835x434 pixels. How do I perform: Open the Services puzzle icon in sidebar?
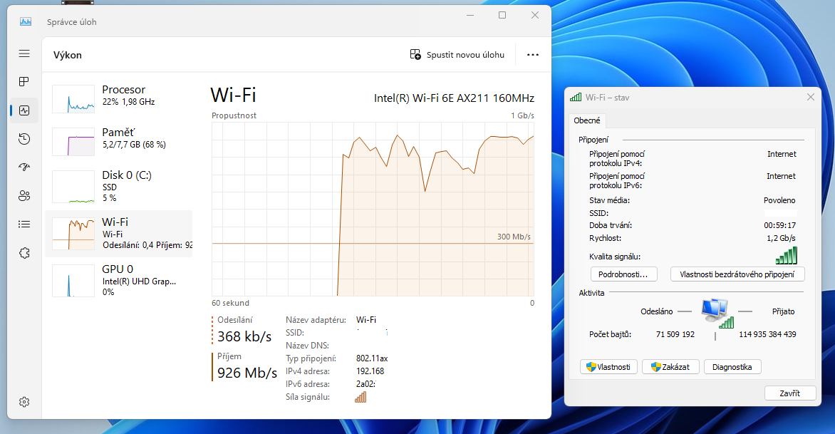tap(24, 253)
